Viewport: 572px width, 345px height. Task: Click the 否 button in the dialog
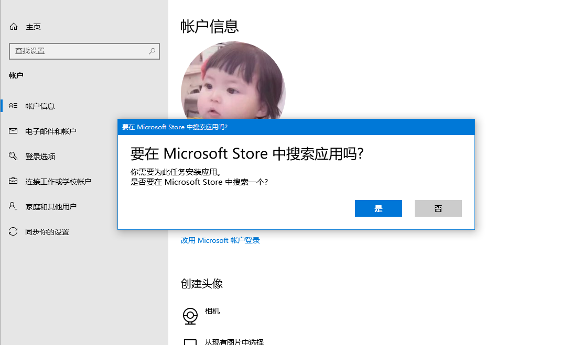pos(438,208)
